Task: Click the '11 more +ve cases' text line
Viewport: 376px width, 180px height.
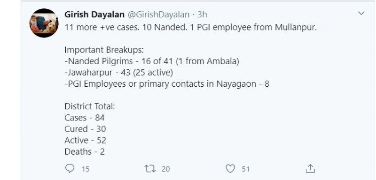Action: pyautogui.click(x=191, y=28)
